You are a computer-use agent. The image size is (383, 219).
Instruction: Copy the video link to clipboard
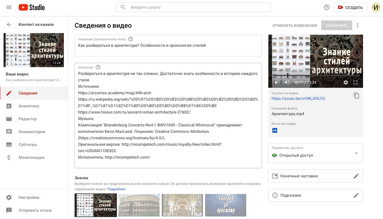point(356,95)
